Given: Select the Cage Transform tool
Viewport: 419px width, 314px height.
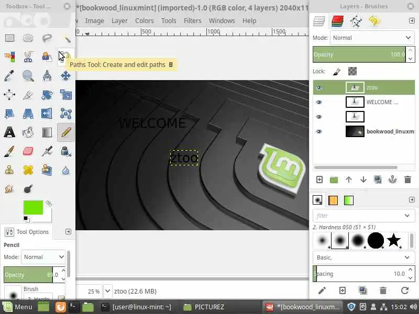Looking at the screenshot, I should click(x=66, y=114).
